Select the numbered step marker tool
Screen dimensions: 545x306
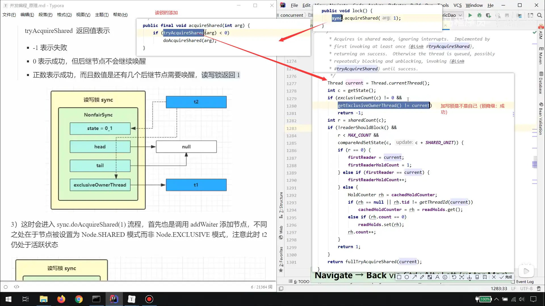point(445,277)
